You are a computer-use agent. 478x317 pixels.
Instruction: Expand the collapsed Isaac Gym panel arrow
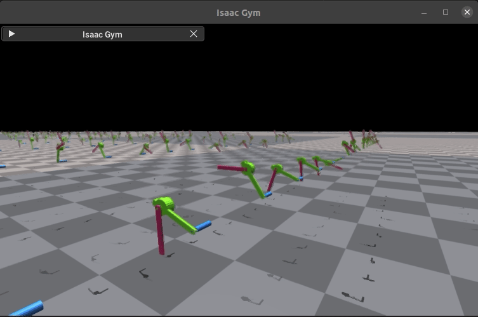click(x=11, y=34)
